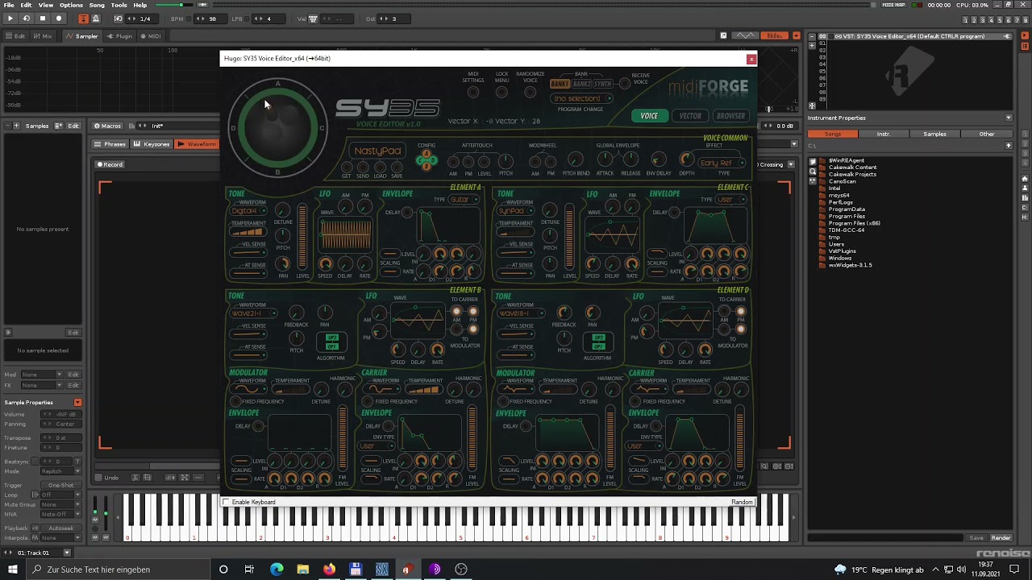Viewport: 1032px width, 580px height.
Task: Click the effect DEPTH knob
Action: tap(686, 160)
